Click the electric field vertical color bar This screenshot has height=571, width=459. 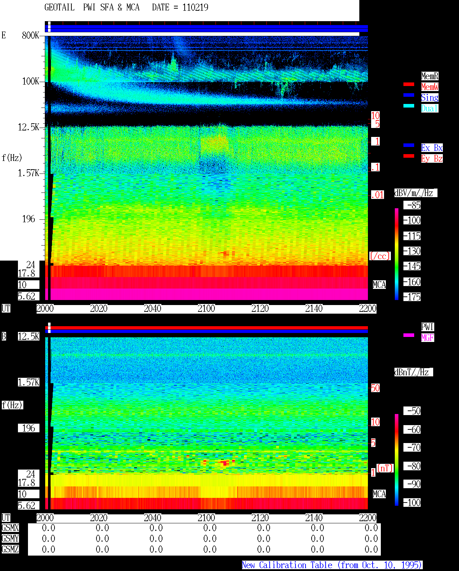(x=397, y=254)
